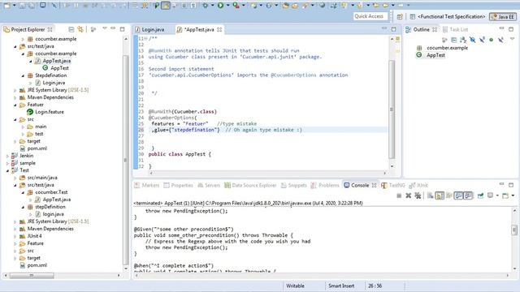
Task: Click the Run Last Tool icon with red toolbox
Action: coord(236,6)
